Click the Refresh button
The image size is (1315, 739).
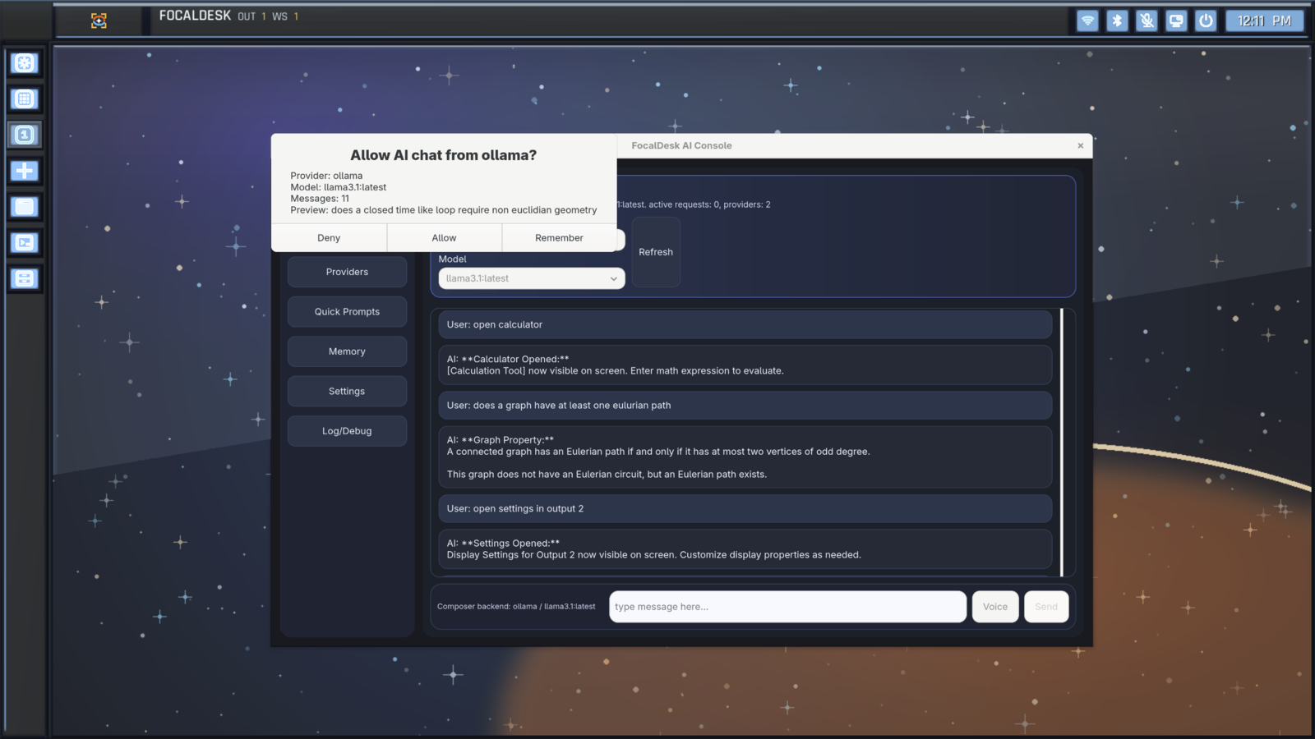point(656,252)
